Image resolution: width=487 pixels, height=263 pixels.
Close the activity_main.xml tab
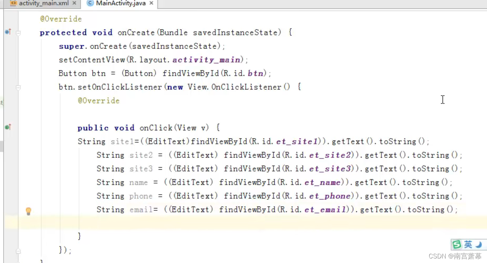pyautogui.click(x=74, y=3)
